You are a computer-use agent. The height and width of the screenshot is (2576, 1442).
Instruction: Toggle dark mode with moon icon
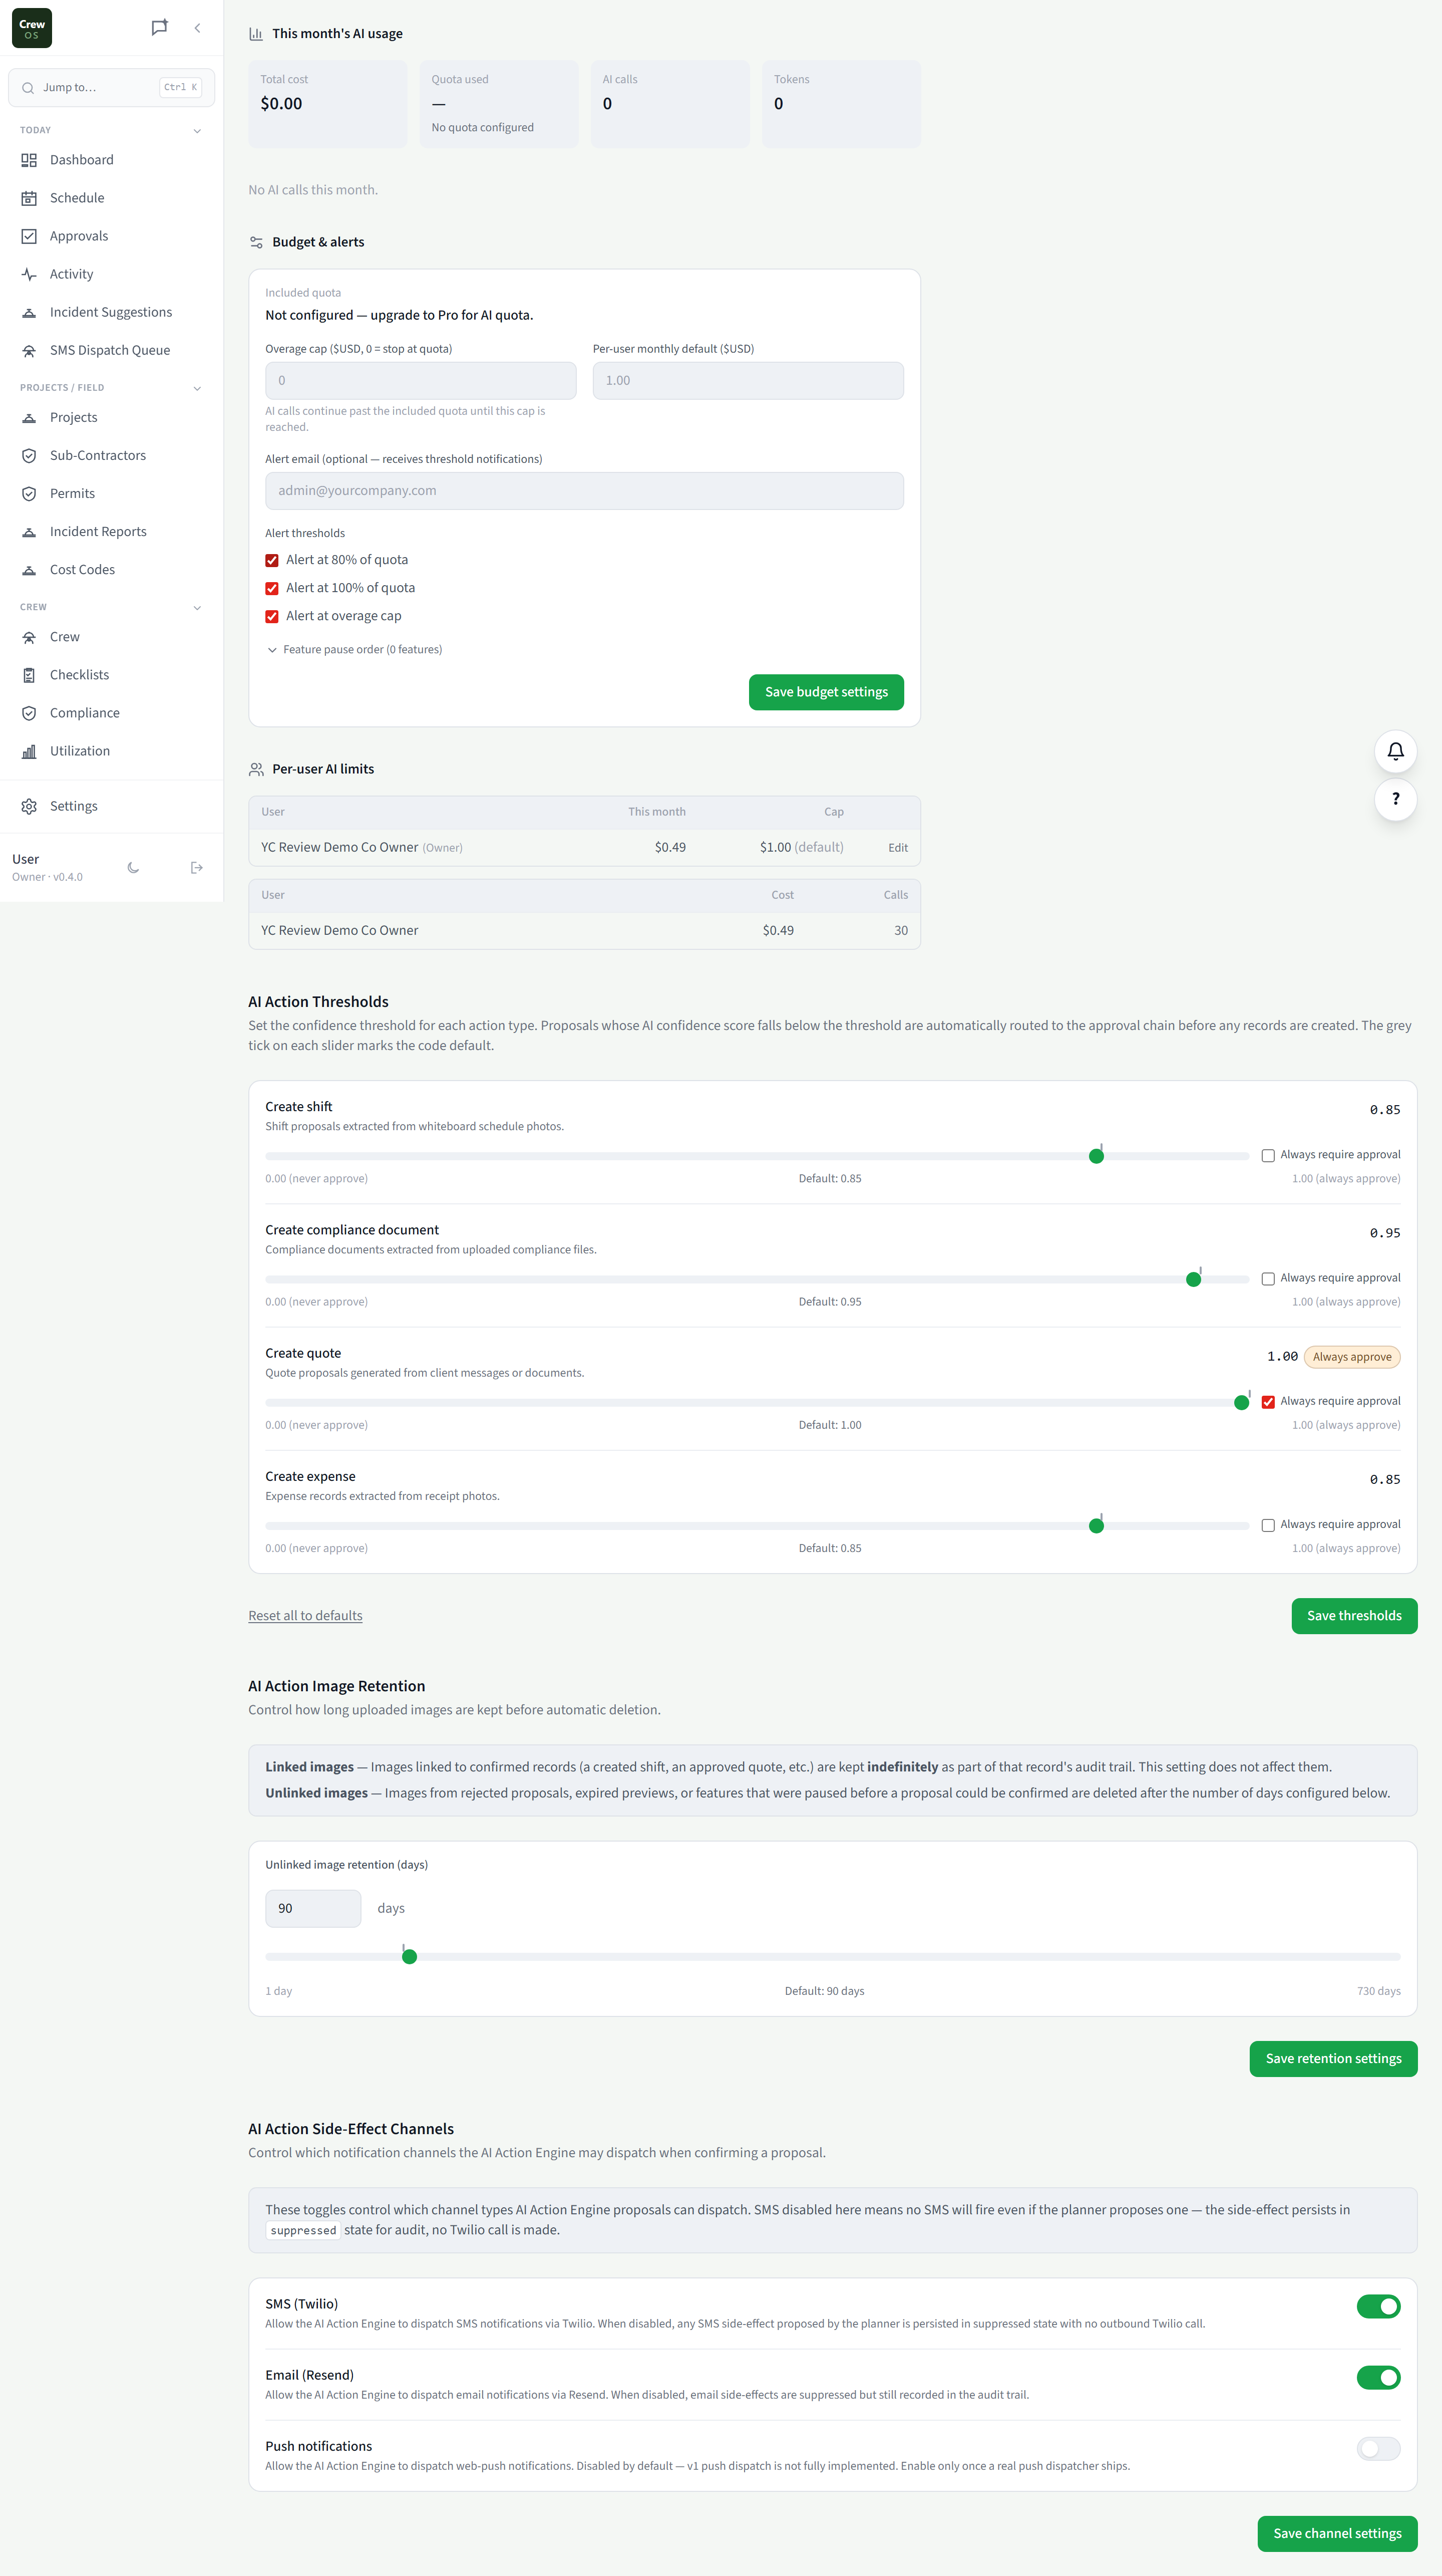(x=133, y=868)
